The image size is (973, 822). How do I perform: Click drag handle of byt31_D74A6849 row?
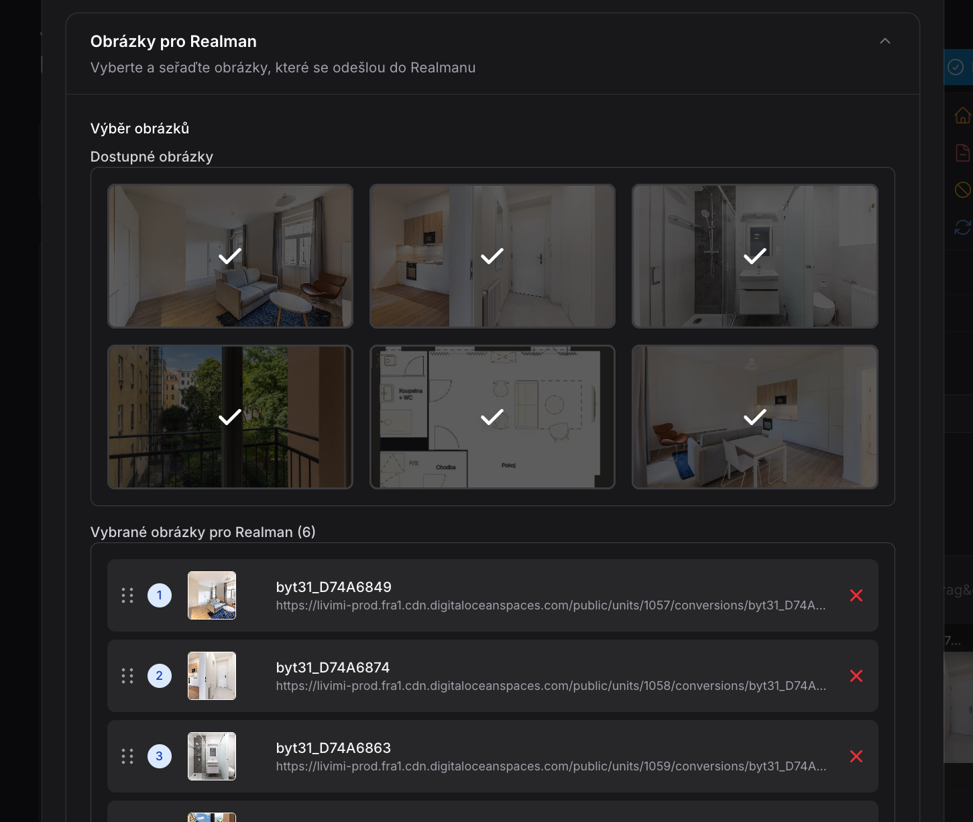pyautogui.click(x=127, y=595)
